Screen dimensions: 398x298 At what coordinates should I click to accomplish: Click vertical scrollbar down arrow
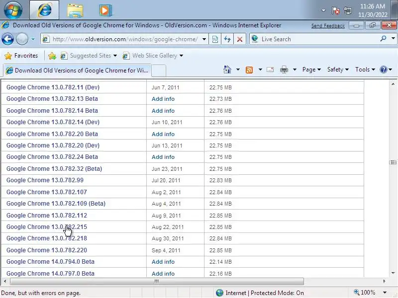coord(393,273)
